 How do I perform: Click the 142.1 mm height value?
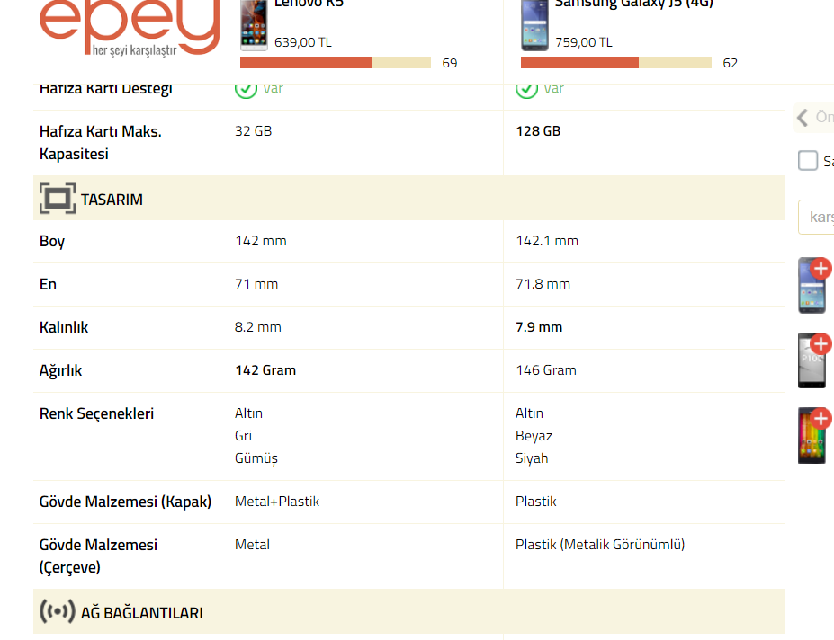[x=547, y=241]
